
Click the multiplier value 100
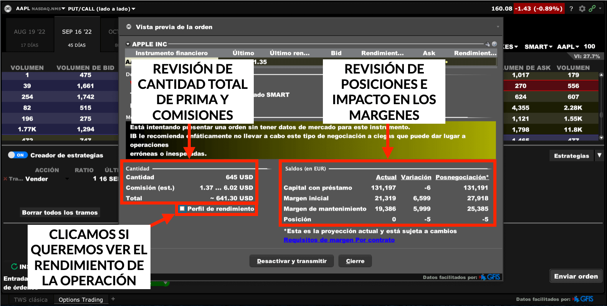tap(589, 46)
